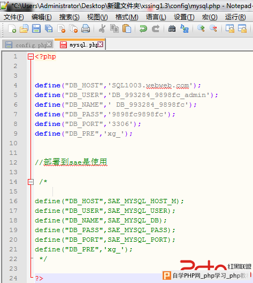Zoom in with magnifier plus icon

point(201,28)
